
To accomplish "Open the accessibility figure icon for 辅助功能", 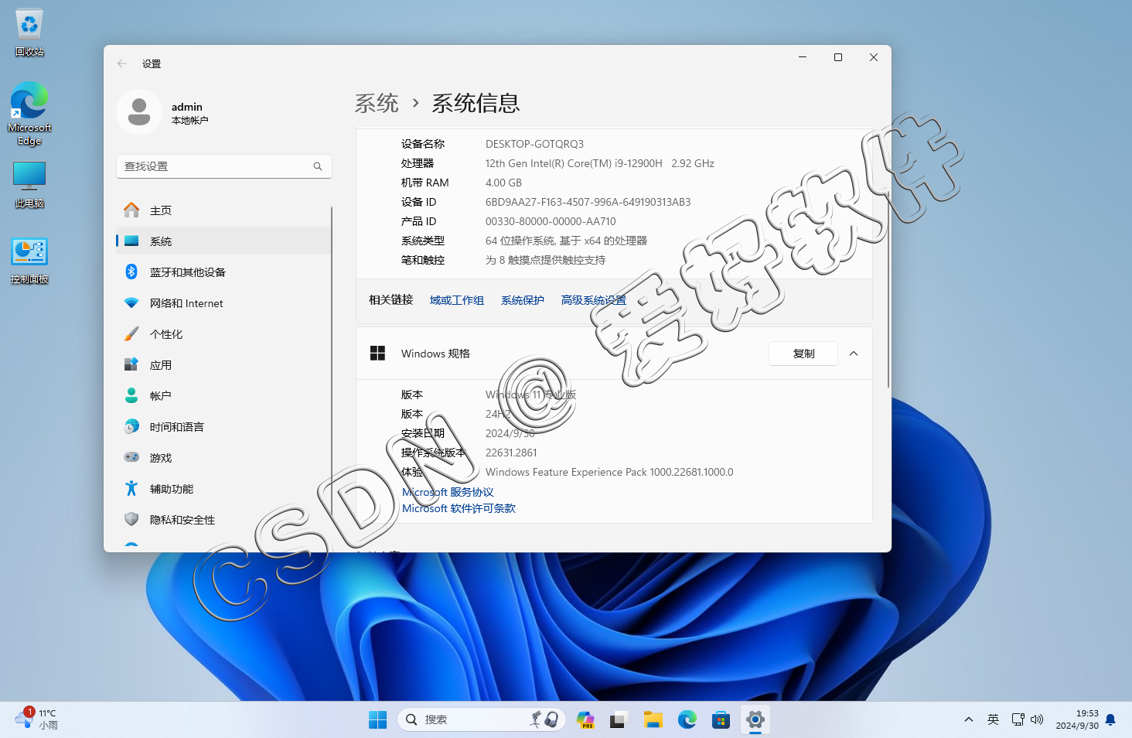I will coord(131,488).
